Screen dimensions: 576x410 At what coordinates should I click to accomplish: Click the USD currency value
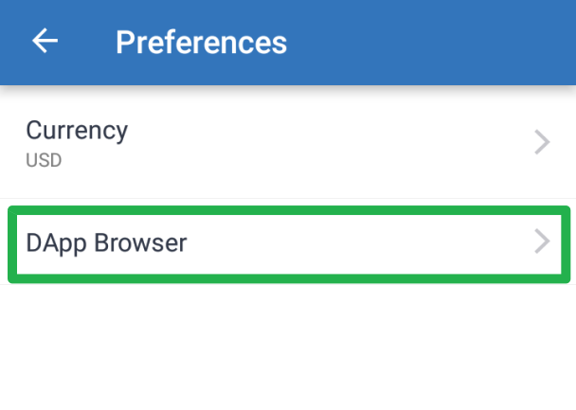pos(44,160)
